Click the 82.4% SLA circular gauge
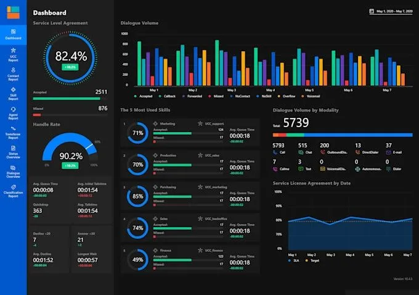The width and height of the screenshot is (419, 295). [70, 58]
